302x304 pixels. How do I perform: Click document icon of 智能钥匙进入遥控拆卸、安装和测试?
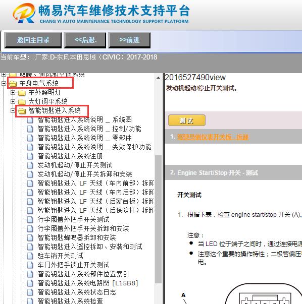pos(30,247)
